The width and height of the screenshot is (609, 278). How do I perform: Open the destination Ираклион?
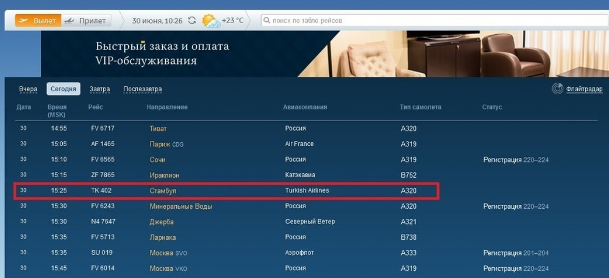point(165,175)
